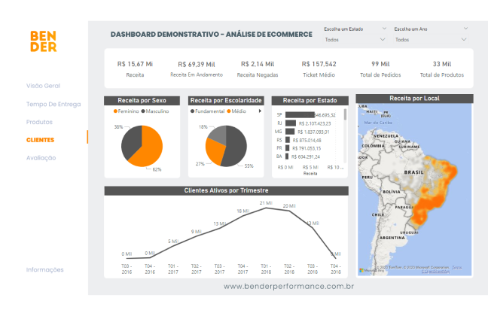Click ARGENTINA label on the map
Screen dimensions: 488x316
point(392,238)
